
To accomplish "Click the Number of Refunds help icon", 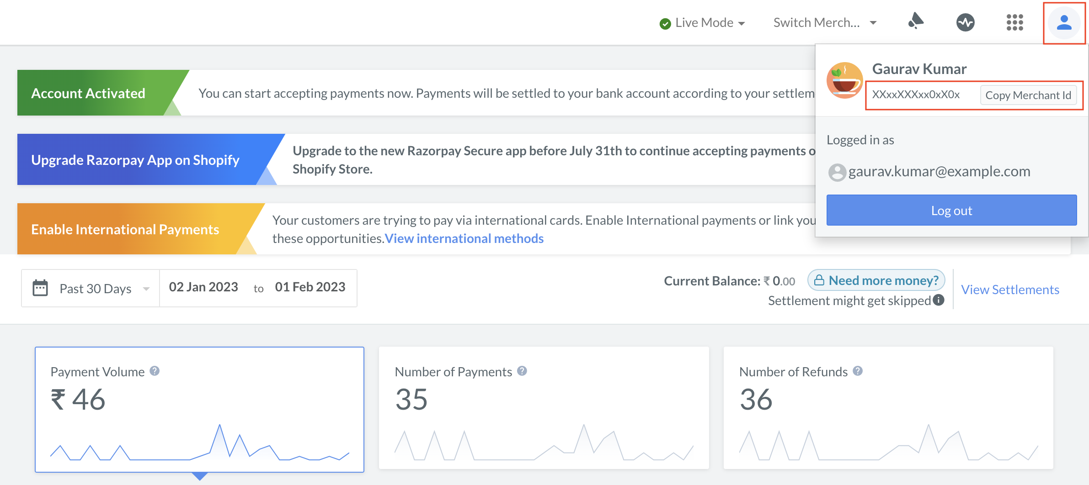I will (x=858, y=371).
